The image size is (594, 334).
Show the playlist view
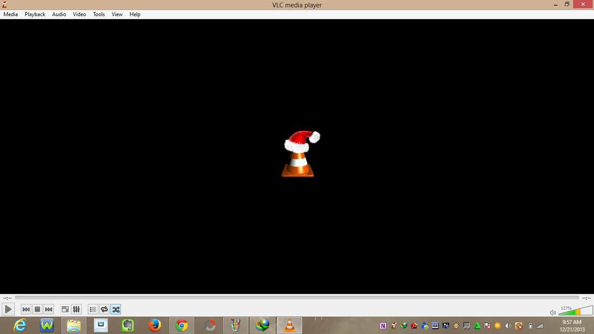(93, 309)
